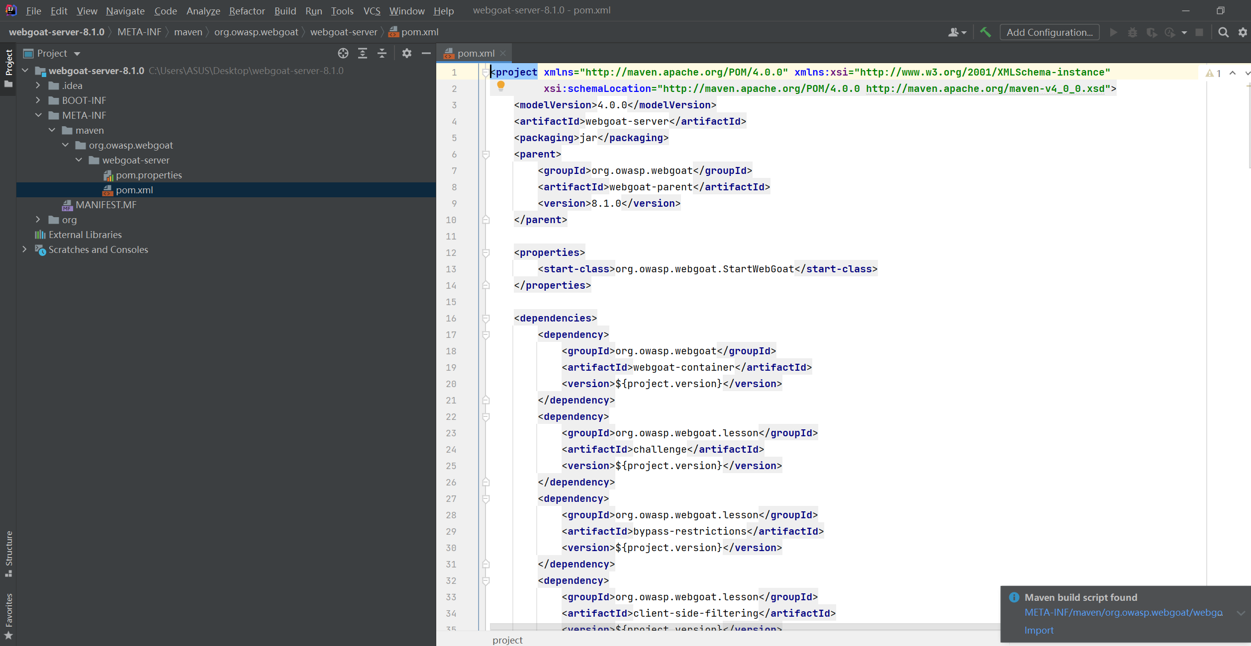Expand the .idea folder
The height and width of the screenshot is (646, 1251).
click(38, 85)
